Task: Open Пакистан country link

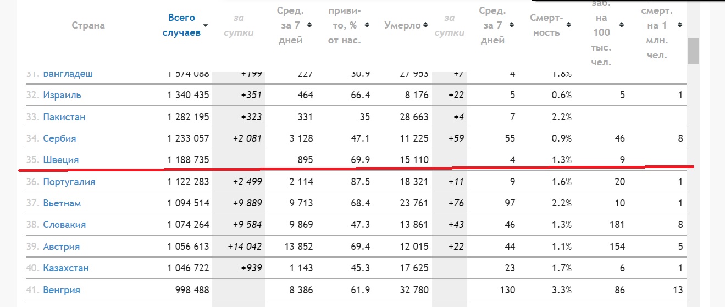Action: 64,117
